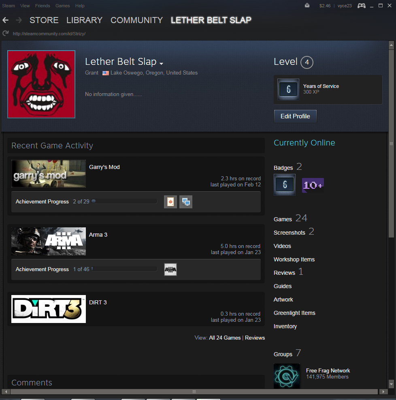Click the United States flag icon
396x400 pixels.
point(106,73)
